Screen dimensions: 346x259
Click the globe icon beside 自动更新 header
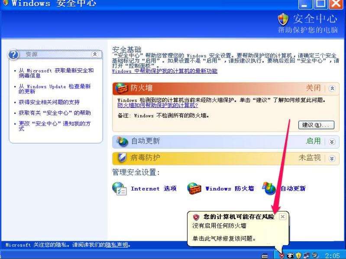coord(122,142)
